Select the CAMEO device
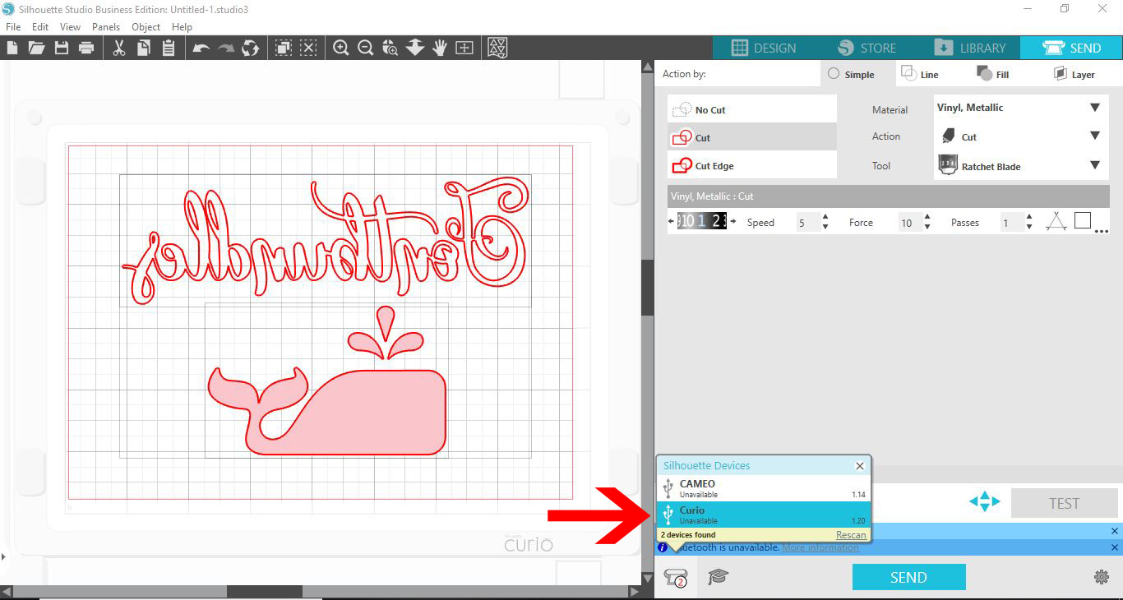Screen dimensions: 1123x600 pos(764,488)
